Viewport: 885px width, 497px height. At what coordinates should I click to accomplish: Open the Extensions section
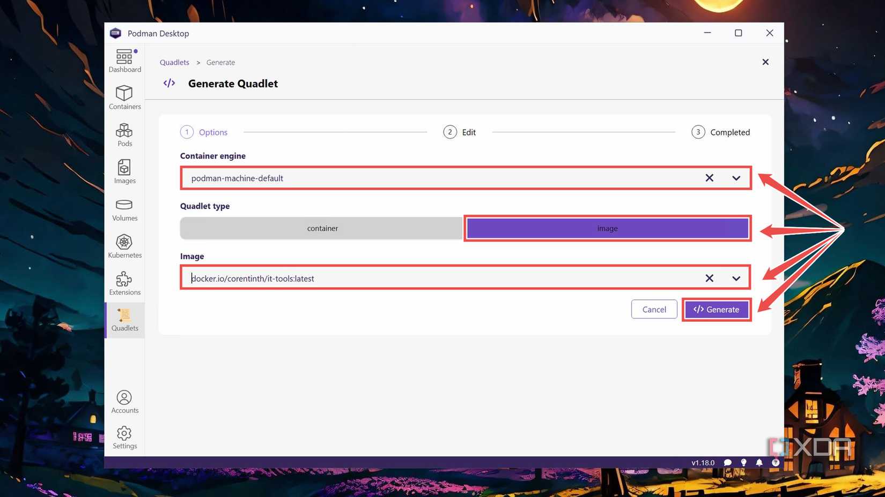[x=124, y=283]
